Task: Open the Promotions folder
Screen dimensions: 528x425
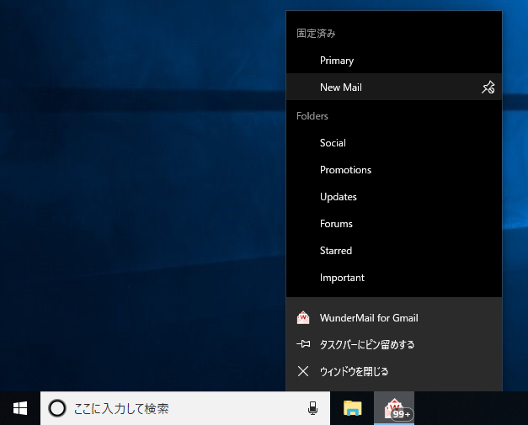Action: (x=394, y=170)
